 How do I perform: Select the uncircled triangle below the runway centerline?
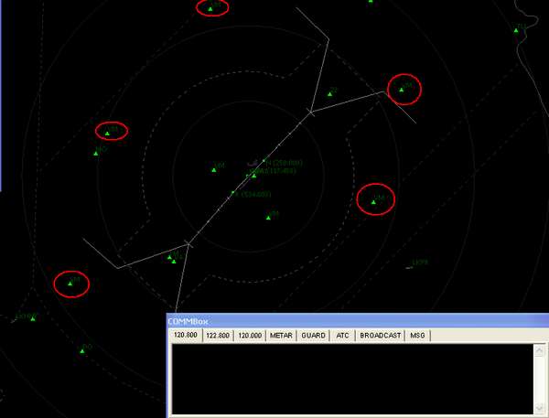click(x=268, y=217)
